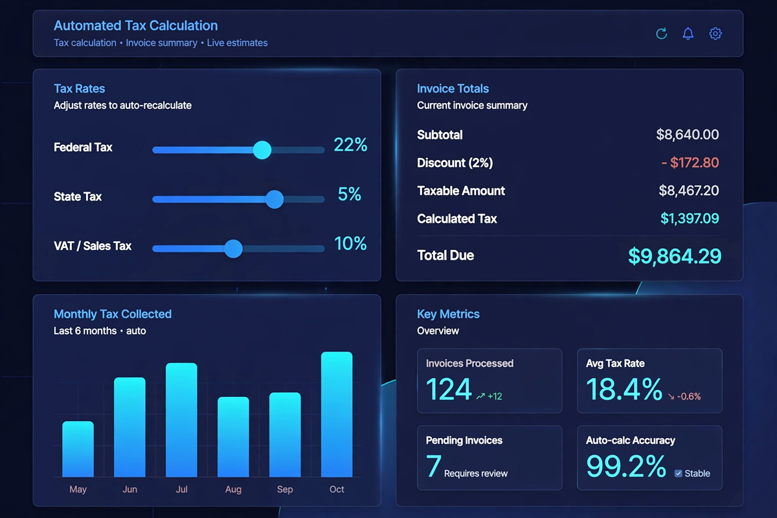Open the Invoices Processed metric card
This screenshot has width=777, height=518.
(x=490, y=381)
